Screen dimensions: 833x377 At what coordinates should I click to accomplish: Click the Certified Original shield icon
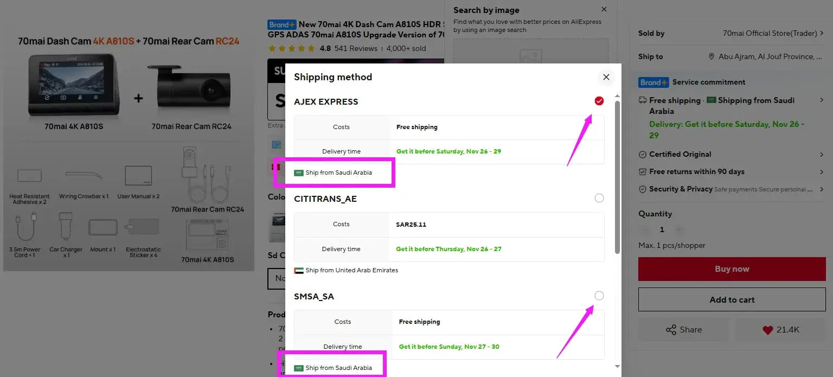pos(643,155)
